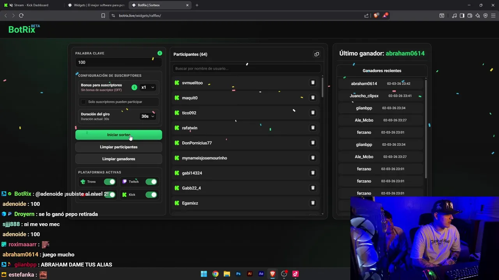The image size is (499, 280).
Task: Open Illustrator from the taskbar
Action: coord(250,274)
